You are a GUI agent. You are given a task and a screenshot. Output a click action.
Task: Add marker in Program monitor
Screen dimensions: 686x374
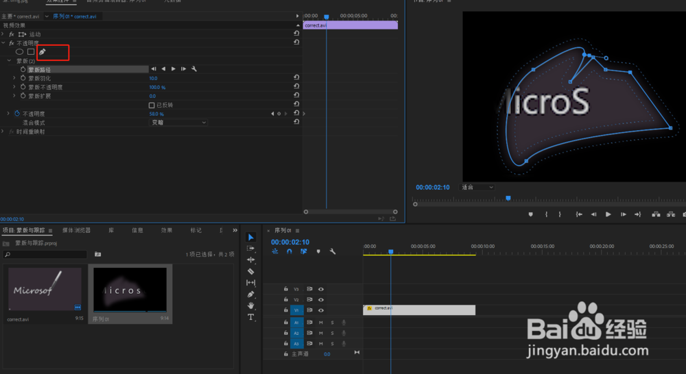tap(531, 214)
